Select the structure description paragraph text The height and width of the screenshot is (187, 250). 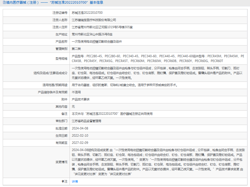(157, 73)
